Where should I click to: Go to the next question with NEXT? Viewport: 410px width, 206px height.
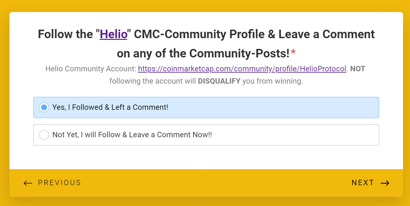[x=363, y=183]
